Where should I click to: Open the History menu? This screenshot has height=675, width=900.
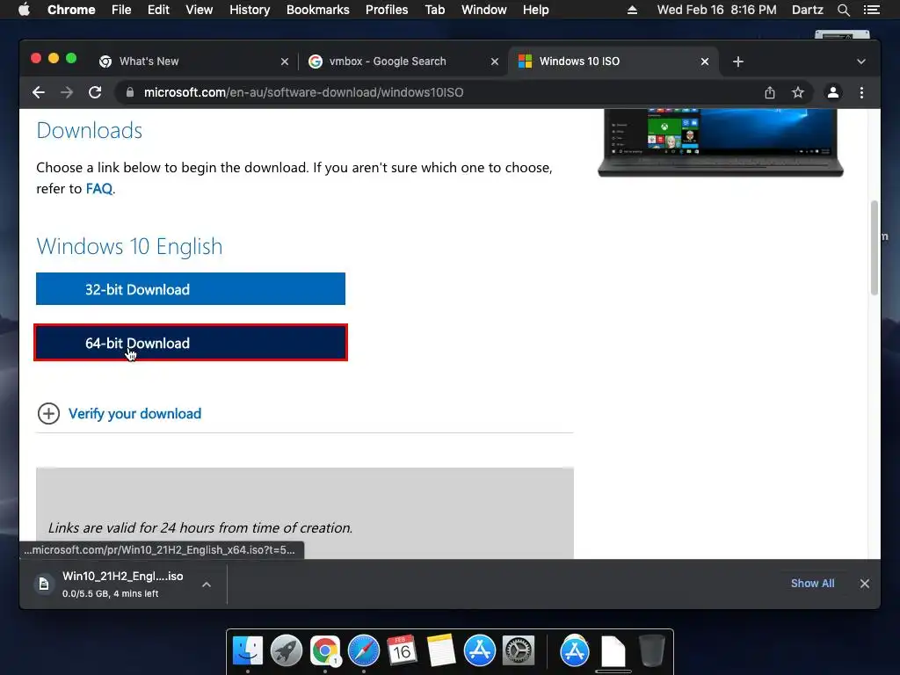click(250, 10)
